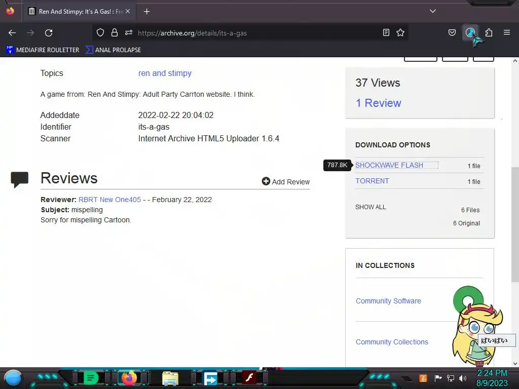The image size is (519, 389).
Task: Open the blue arrow app in taskbar
Action: (210, 378)
